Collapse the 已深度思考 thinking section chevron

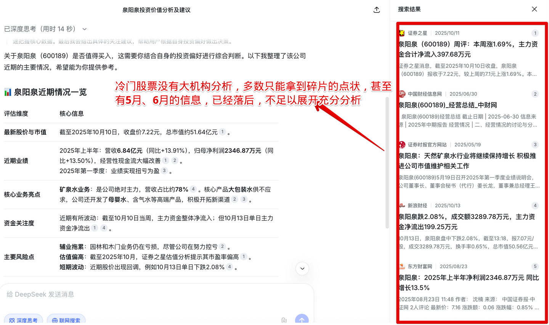click(85, 29)
